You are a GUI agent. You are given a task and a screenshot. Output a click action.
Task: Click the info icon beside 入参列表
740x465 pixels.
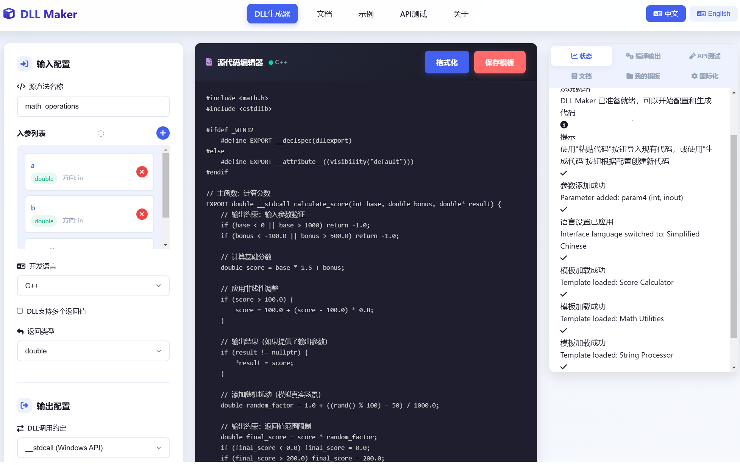(101, 134)
